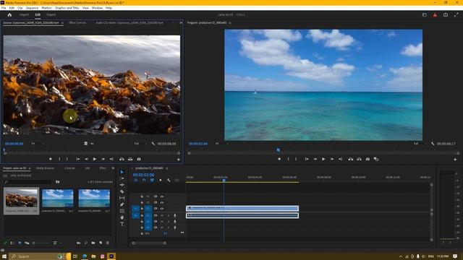This screenshot has width=463, height=260.
Task: Select the Rectangle tool
Action: (x=122, y=211)
